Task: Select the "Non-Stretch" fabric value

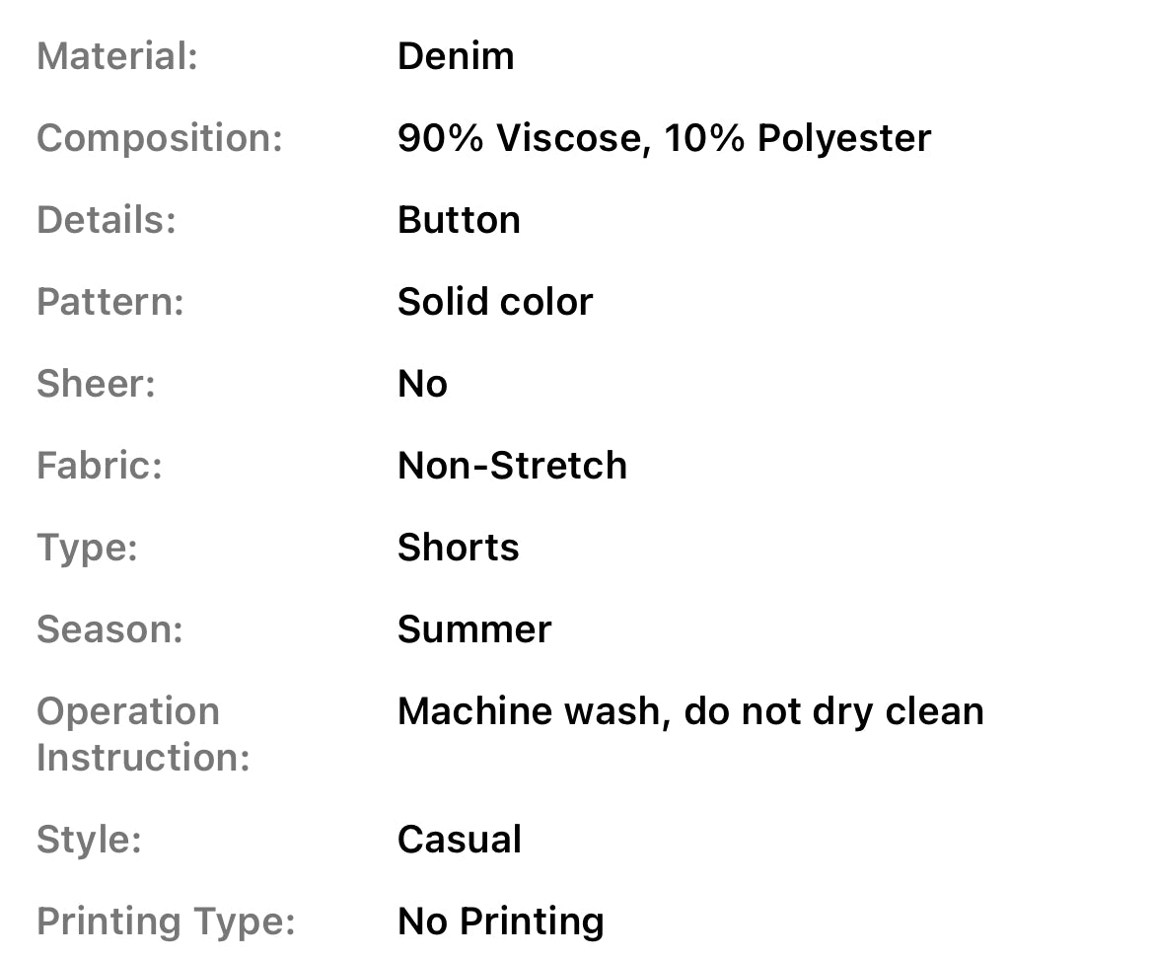Action: pyautogui.click(x=512, y=466)
